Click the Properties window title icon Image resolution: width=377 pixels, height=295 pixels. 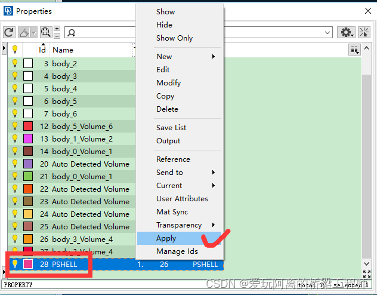(8, 11)
